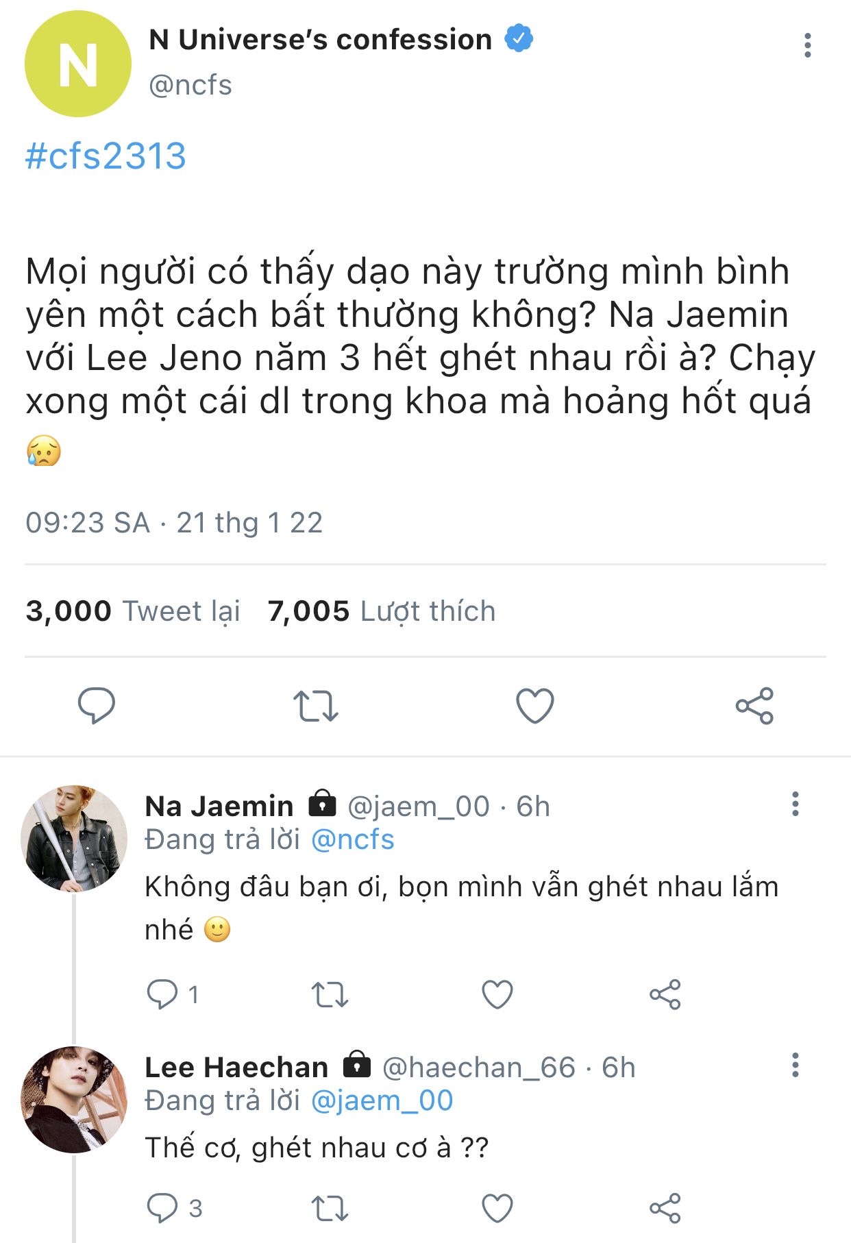This screenshot has height=1243, width=851.
Task: Retweet Lee Haechan's reply
Action: (330, 1208)
